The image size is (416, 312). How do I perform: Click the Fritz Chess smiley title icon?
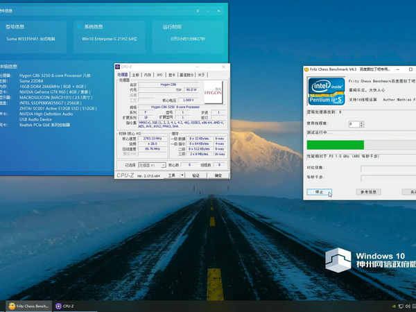pyautogui.click(x=306, y=69)
